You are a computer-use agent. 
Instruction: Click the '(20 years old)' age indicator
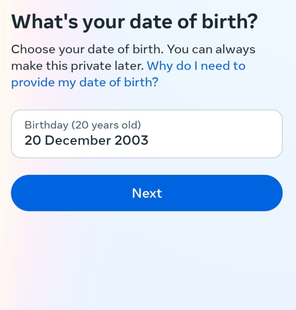106,125
